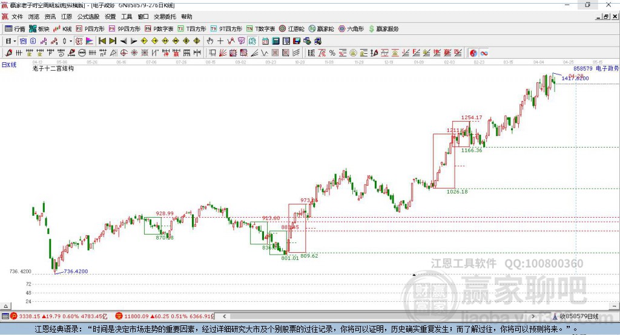Jump to last bar with green skip-forward icon
This screenshot has width=620, height=335.
click(113, 41)
